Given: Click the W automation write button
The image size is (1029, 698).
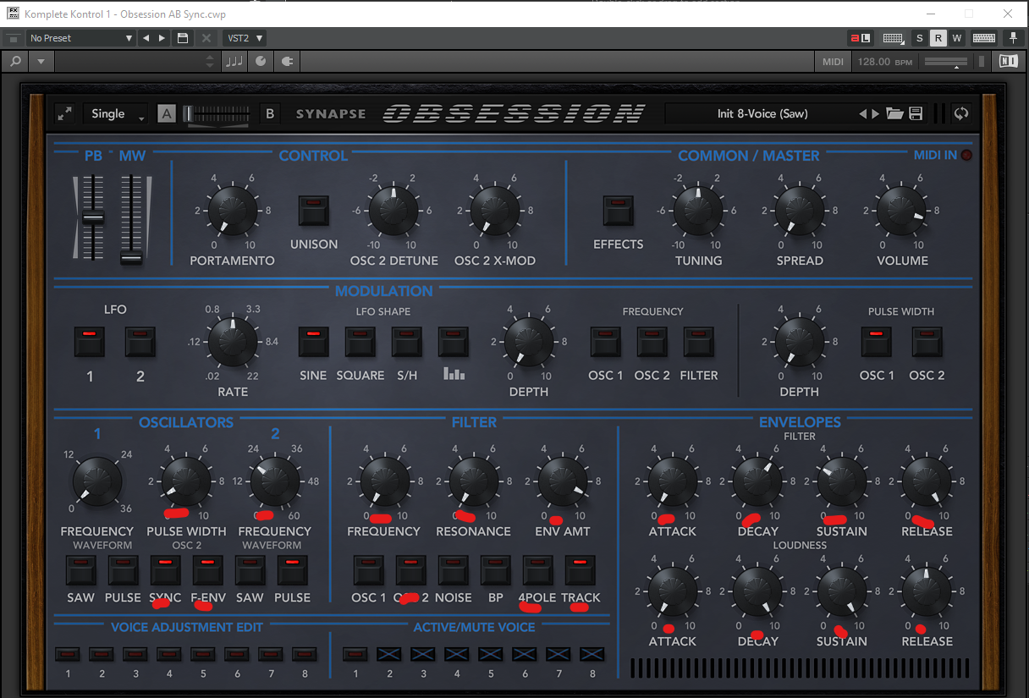Looking at the screenshot, I should (x=957, y=38).
